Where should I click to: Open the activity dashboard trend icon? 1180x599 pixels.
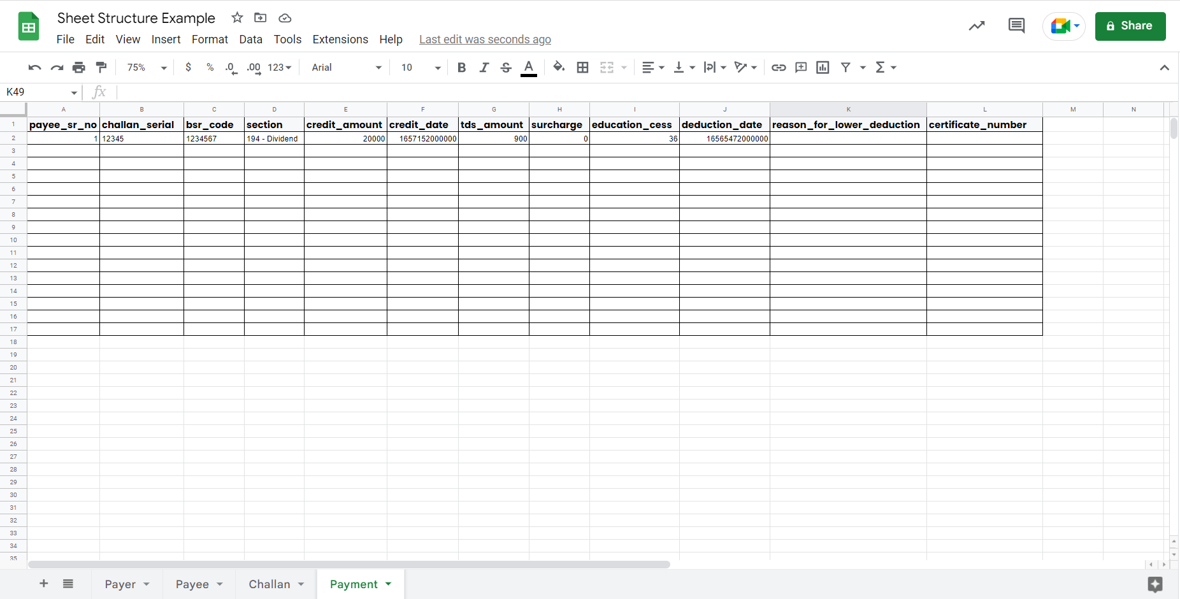pyautogui.click(x=977, y=26)
